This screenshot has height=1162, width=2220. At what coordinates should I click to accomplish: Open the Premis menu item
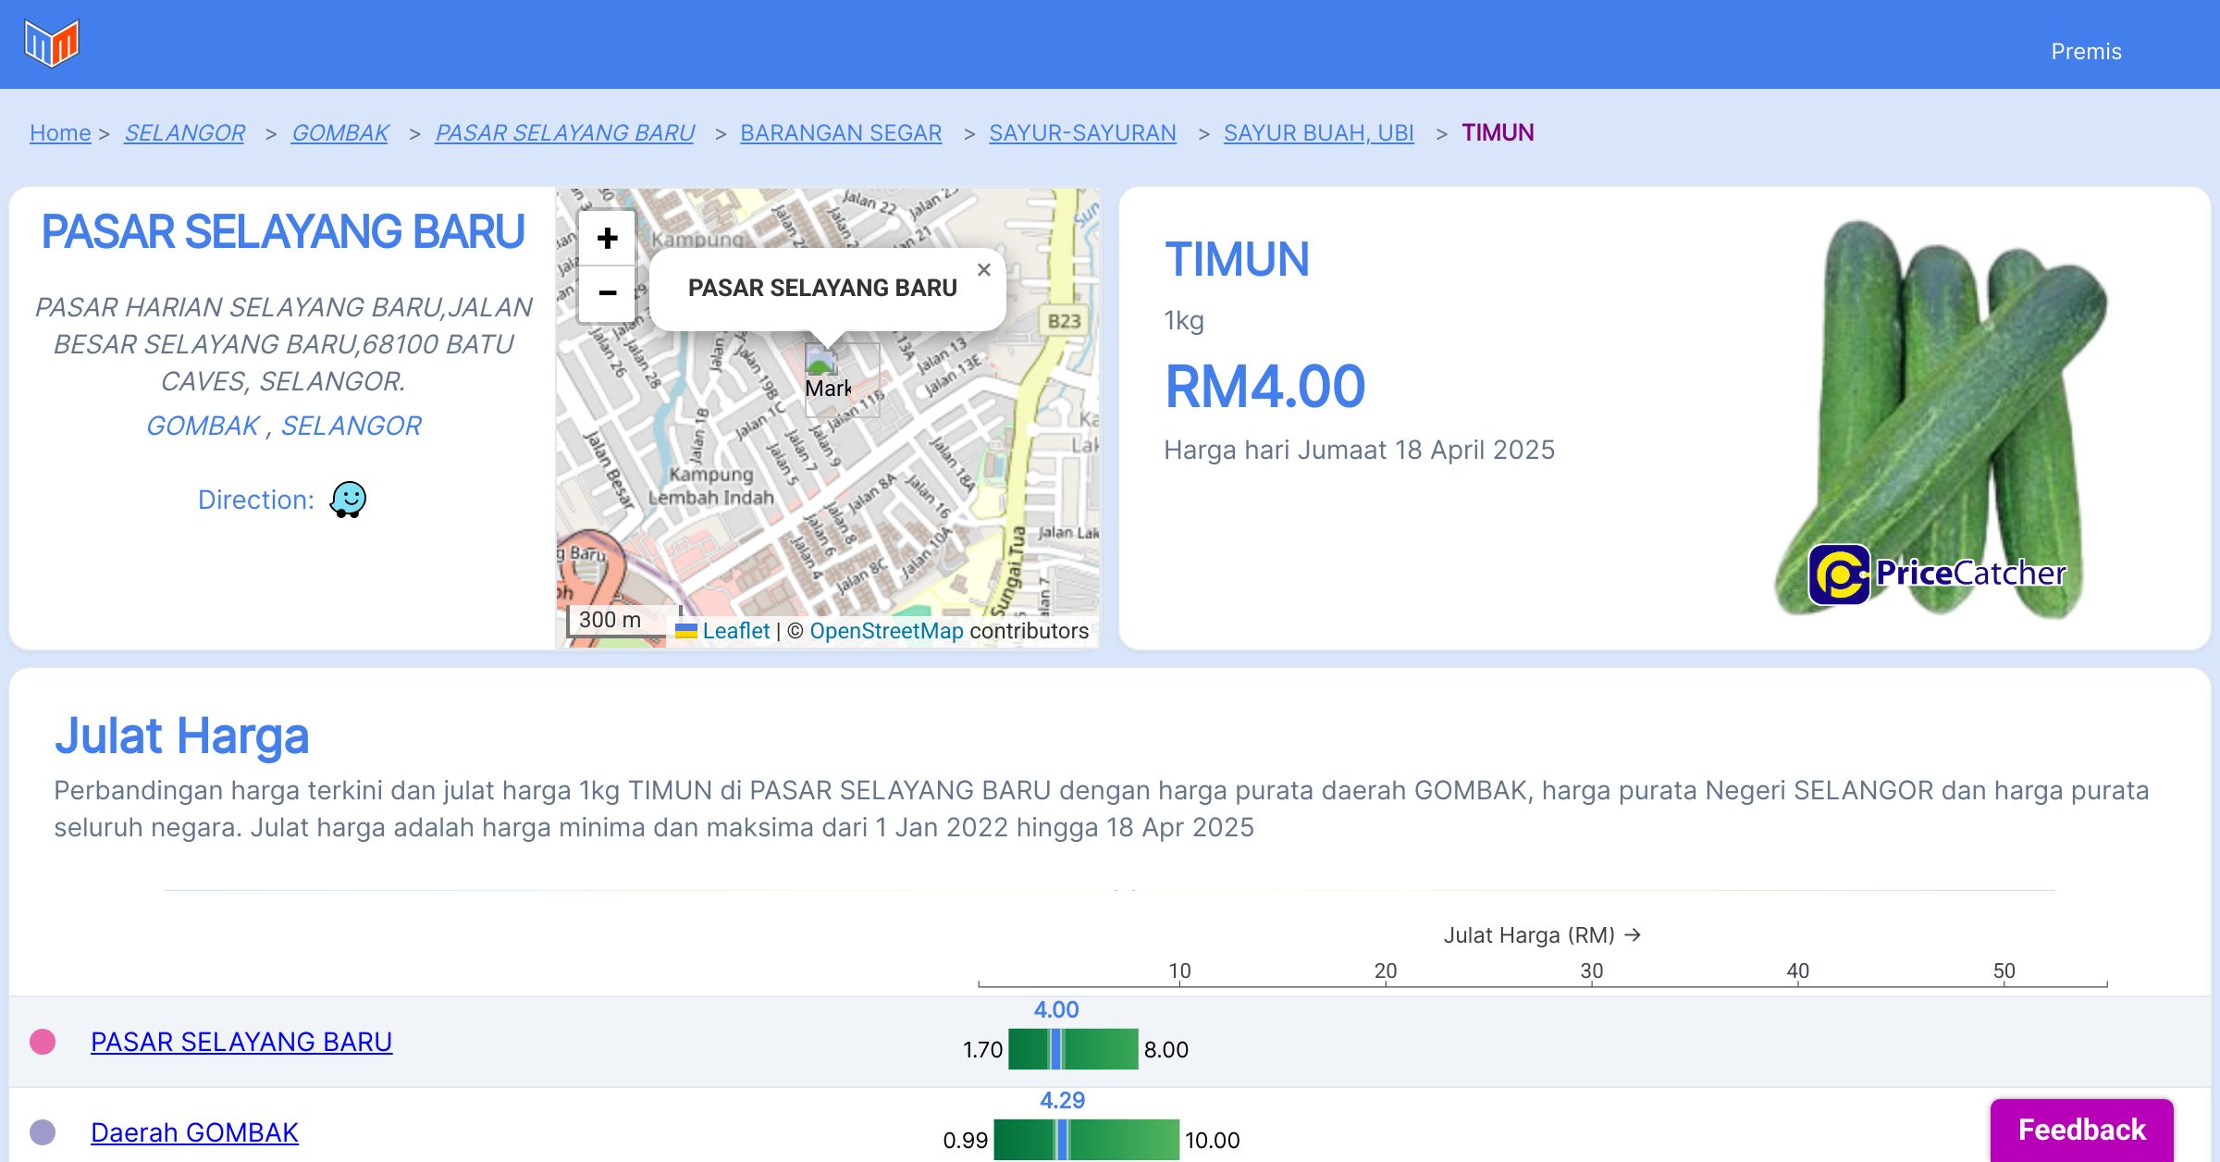tap(2086, 52)
